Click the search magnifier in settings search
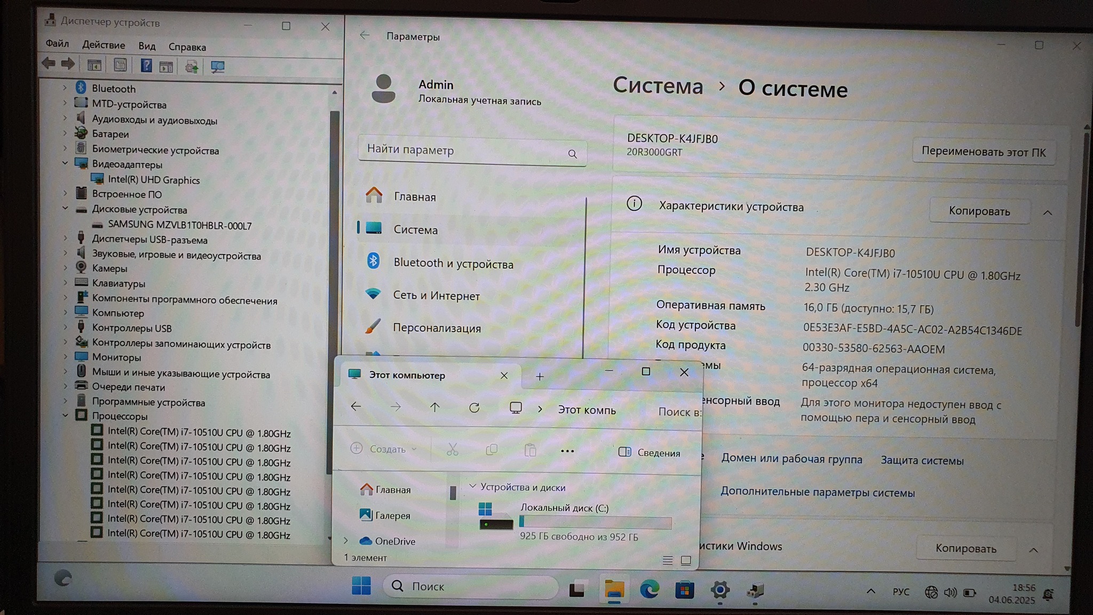The height and width of the screenshot is (615, 1093). (572, 154)
